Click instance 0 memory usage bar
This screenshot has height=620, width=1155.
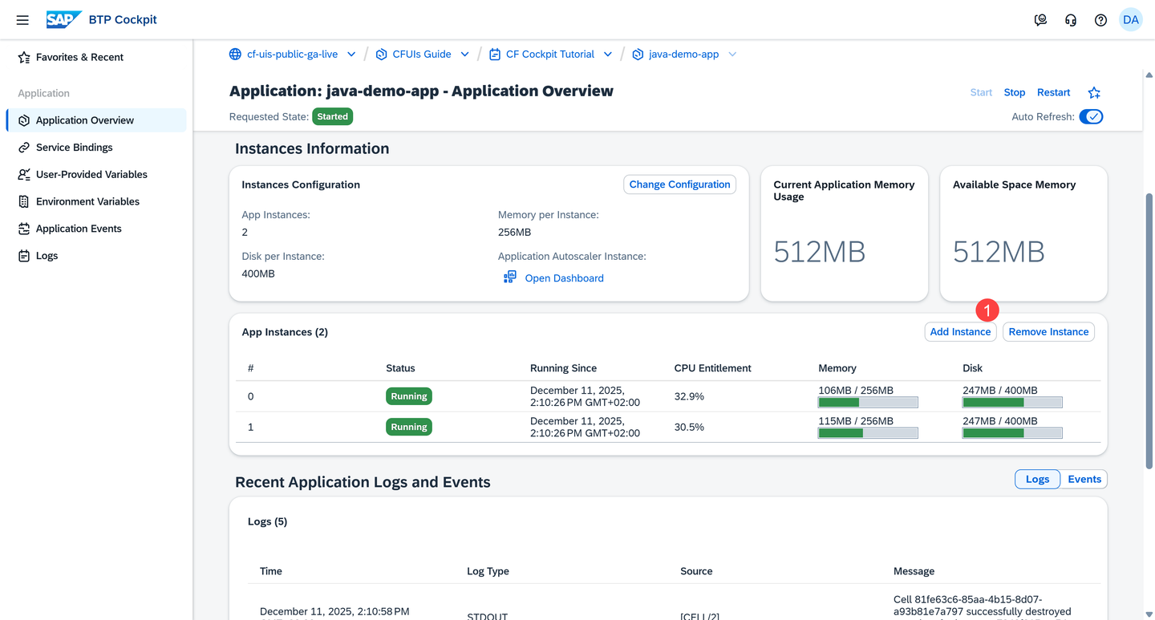(x=868, y=403)
